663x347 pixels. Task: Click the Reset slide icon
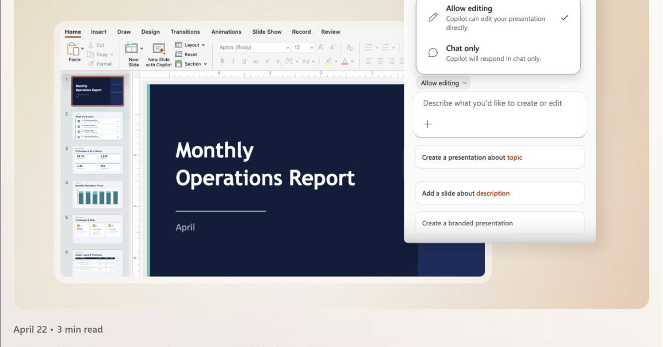point(179,55)
